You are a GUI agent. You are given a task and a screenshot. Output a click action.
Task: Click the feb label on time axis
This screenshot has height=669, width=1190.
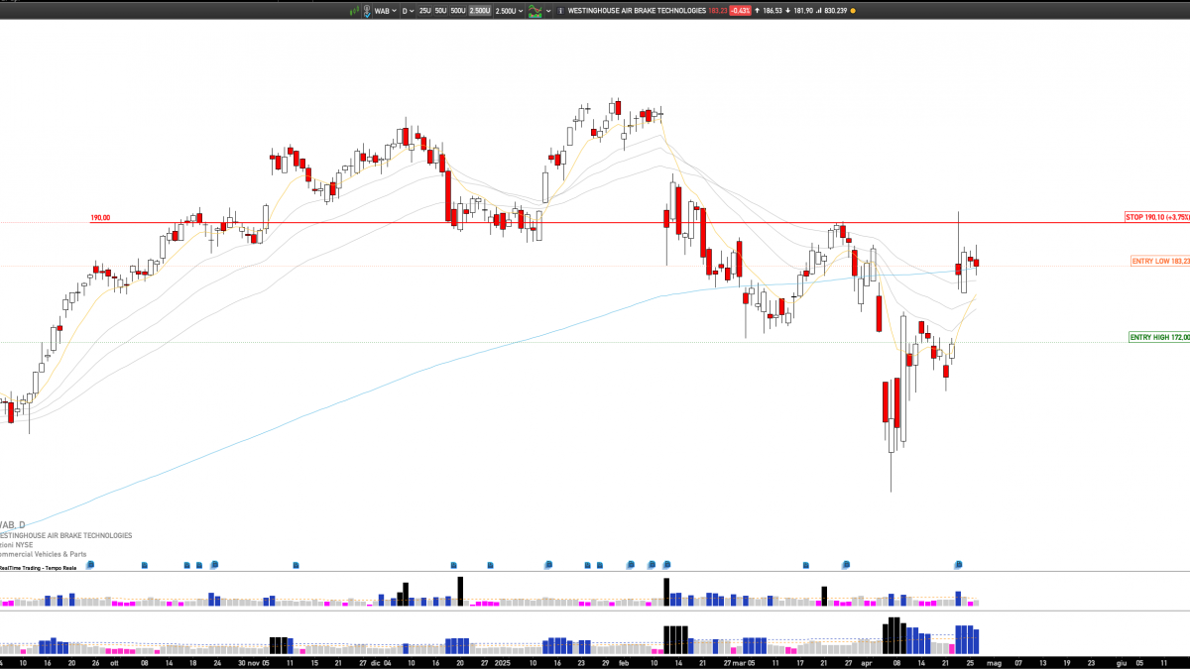(623, 662)
